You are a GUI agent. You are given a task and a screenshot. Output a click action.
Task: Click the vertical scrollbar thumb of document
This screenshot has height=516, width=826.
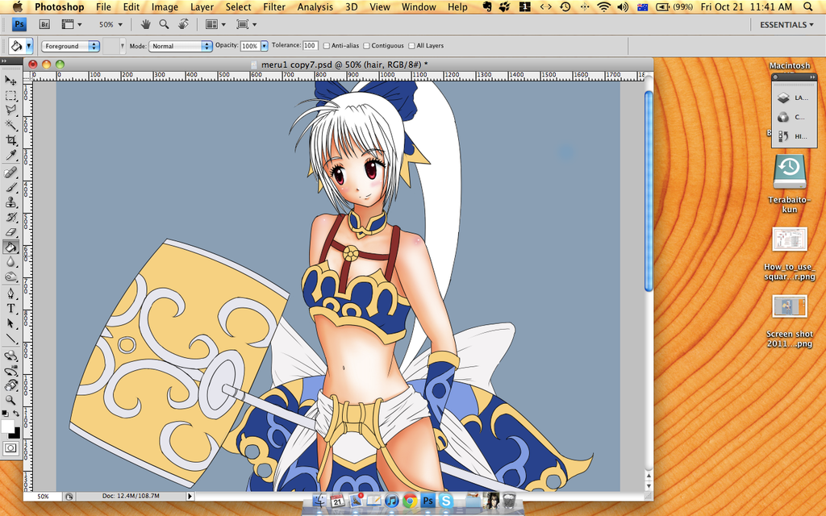pos(649,190)
